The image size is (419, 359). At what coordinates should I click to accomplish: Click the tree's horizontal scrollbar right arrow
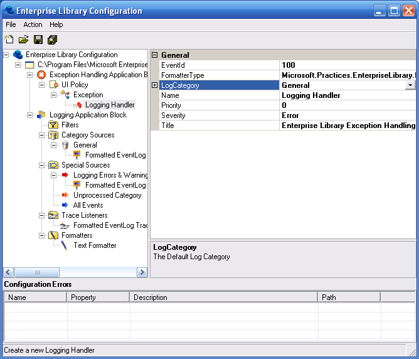[x=142, y=272]
